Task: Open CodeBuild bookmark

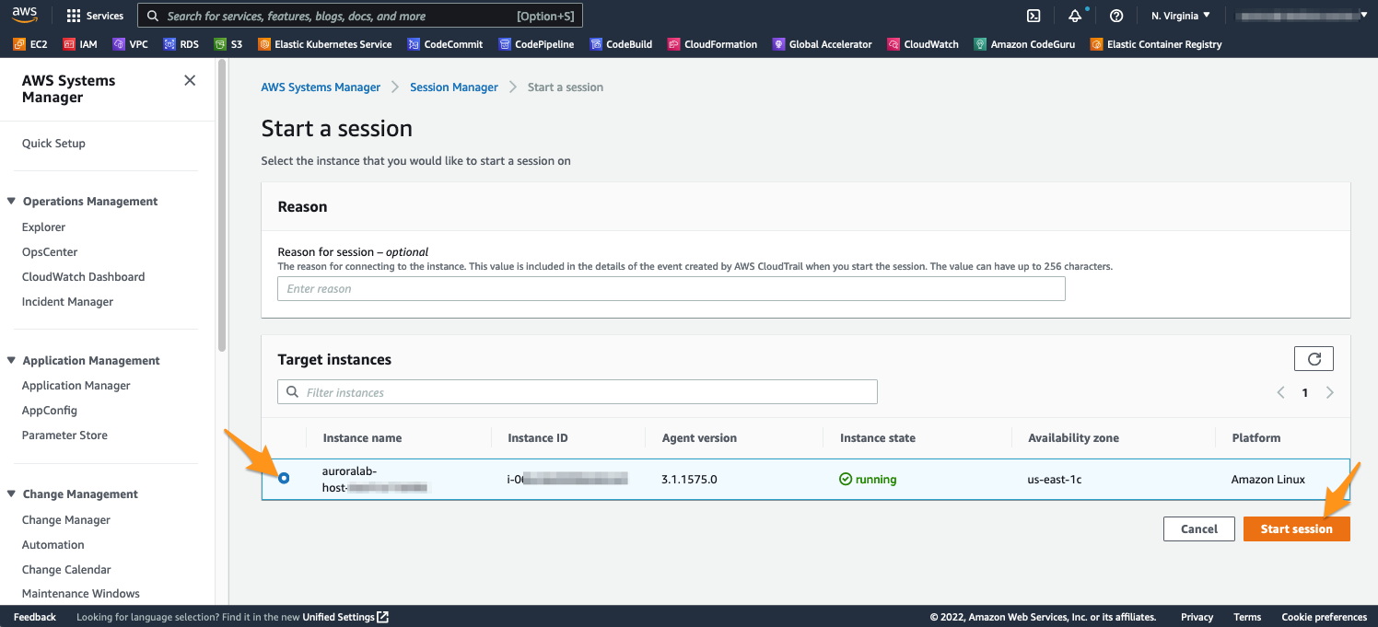Action: [621, 44]
